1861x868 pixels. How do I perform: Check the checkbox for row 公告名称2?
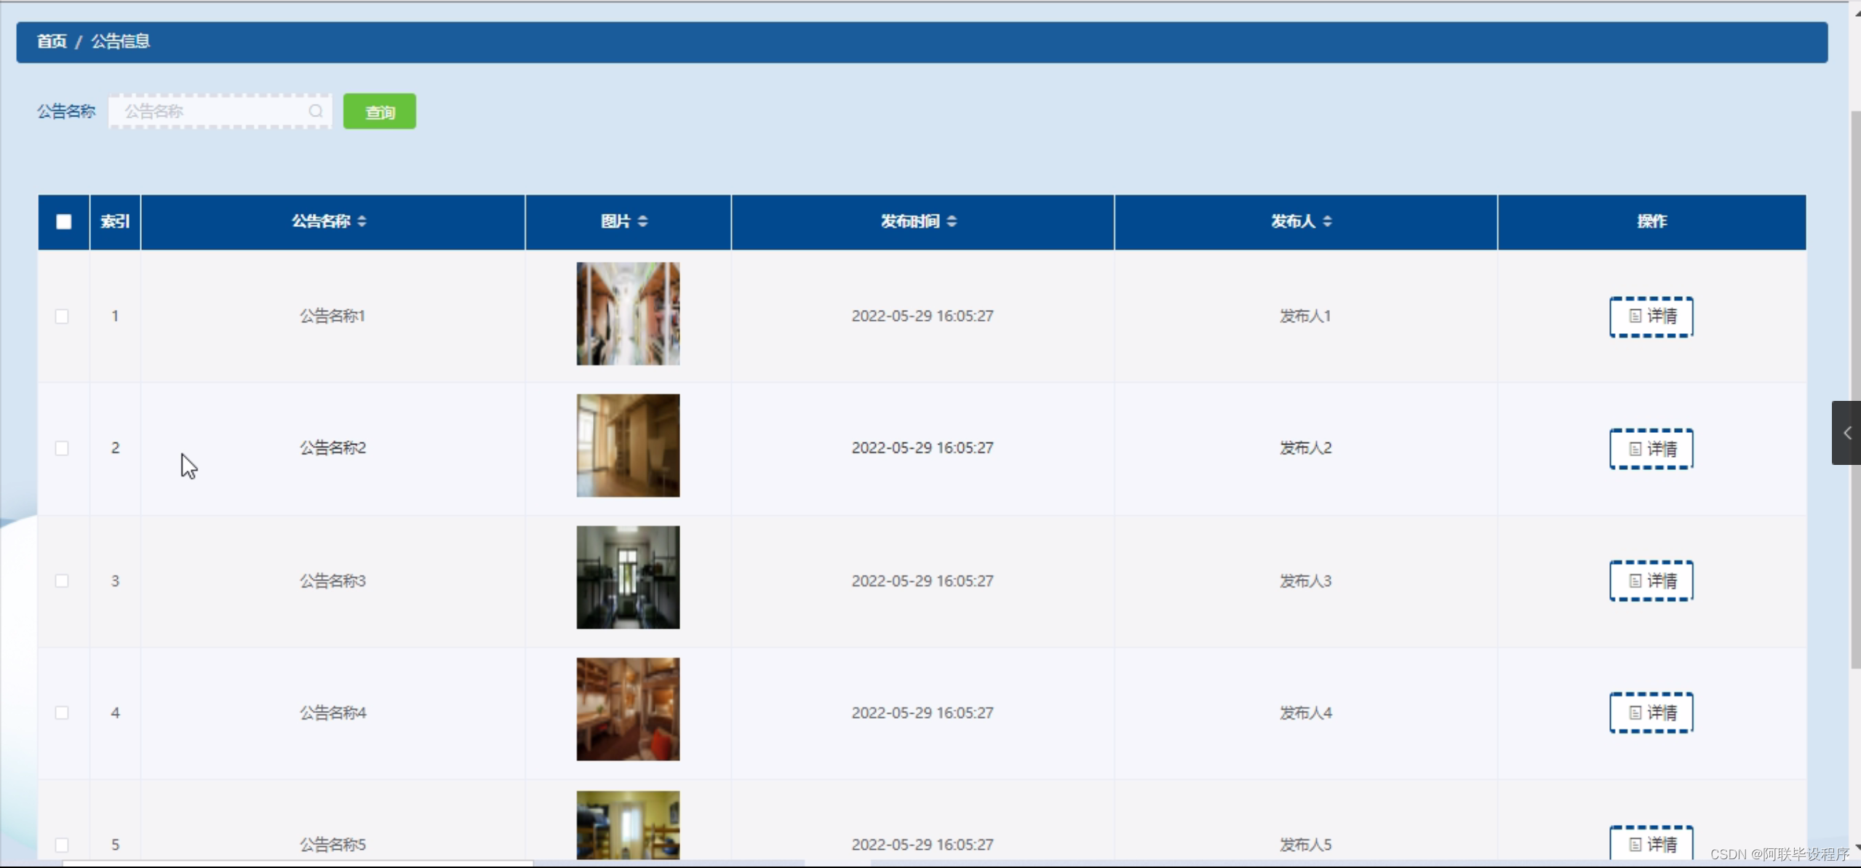63,448
